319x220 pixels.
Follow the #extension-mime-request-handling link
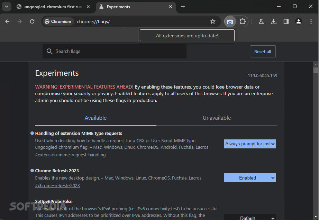point(70,155)
